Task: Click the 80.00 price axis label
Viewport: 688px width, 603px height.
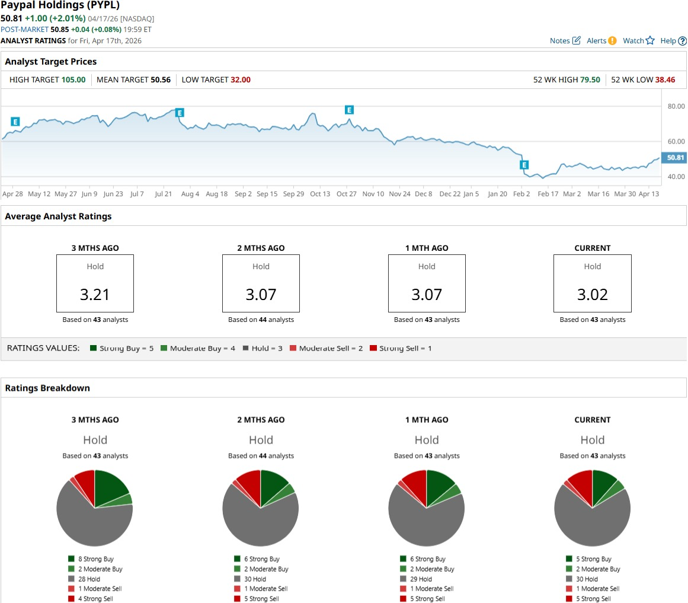Action: click(x=676, y=106)
